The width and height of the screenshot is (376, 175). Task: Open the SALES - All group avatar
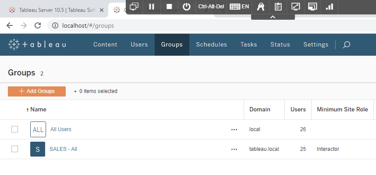click(38, 149)
